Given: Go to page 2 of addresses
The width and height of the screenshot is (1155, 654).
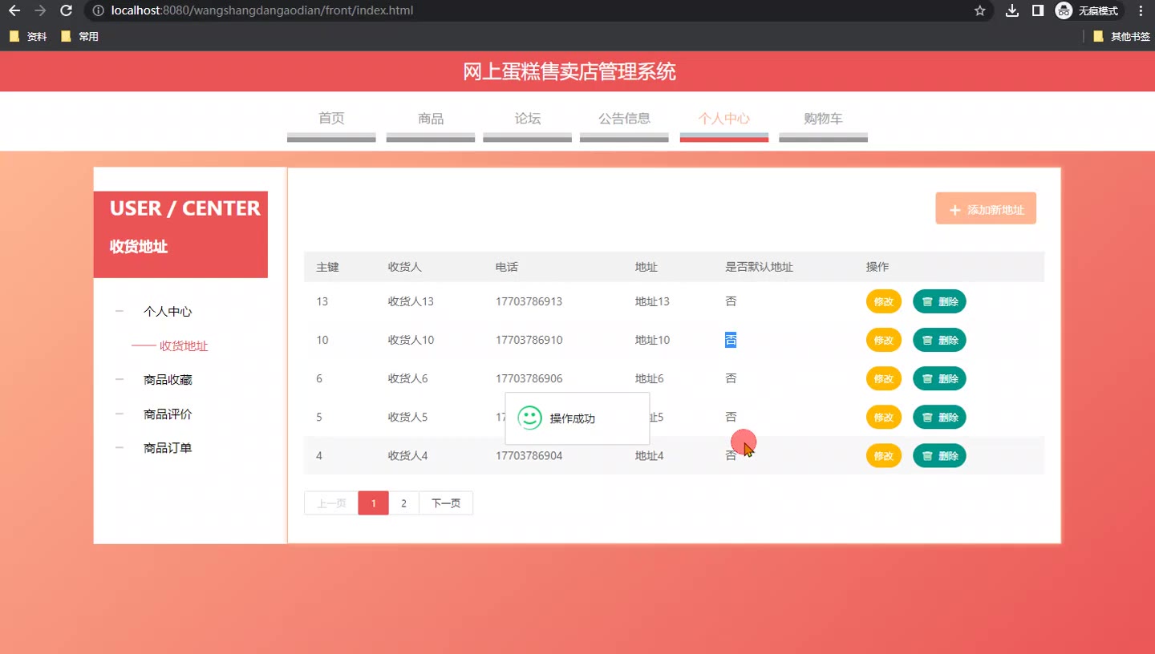Looking at the screenshot, I should pyautogui.click(x=403, y=503).
